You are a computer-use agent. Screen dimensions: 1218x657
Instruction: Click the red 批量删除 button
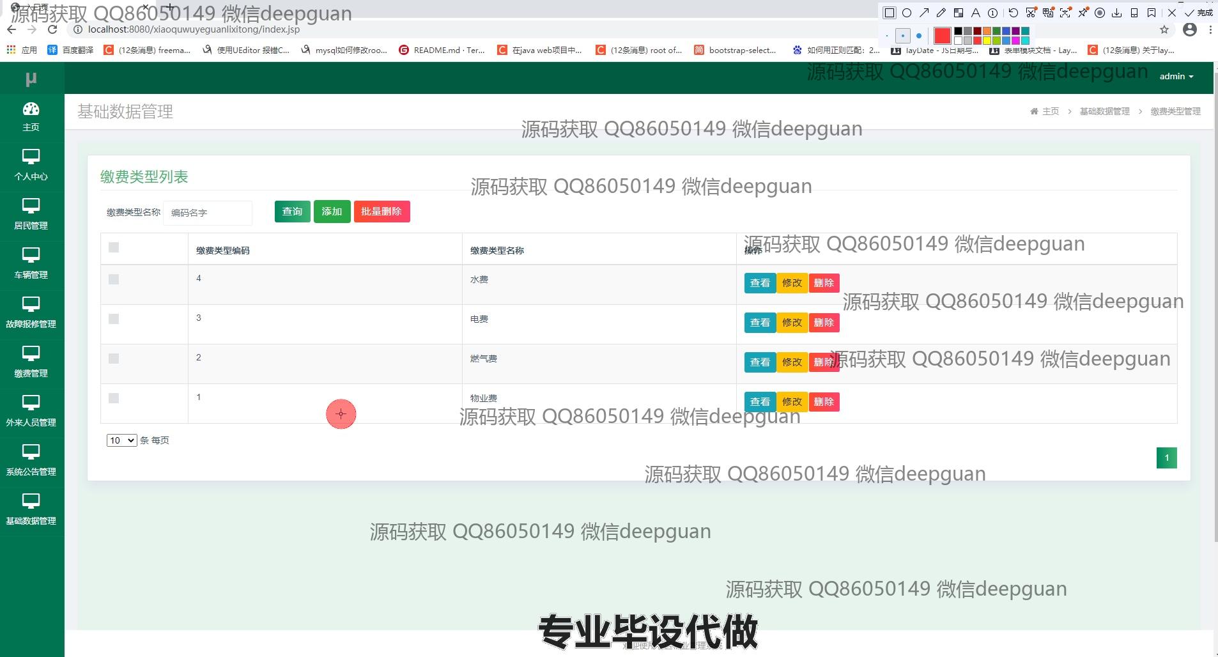point(382,212)
